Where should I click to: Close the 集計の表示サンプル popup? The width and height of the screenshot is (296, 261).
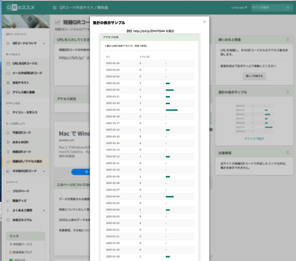(x=204, y=22)
